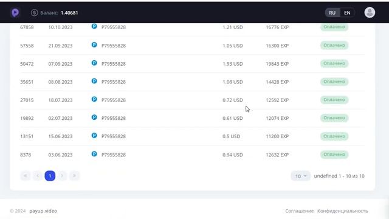Click the Payeer icon in row 8378
The width and height of the screenshot is (389, 219).
pos(94,154)
